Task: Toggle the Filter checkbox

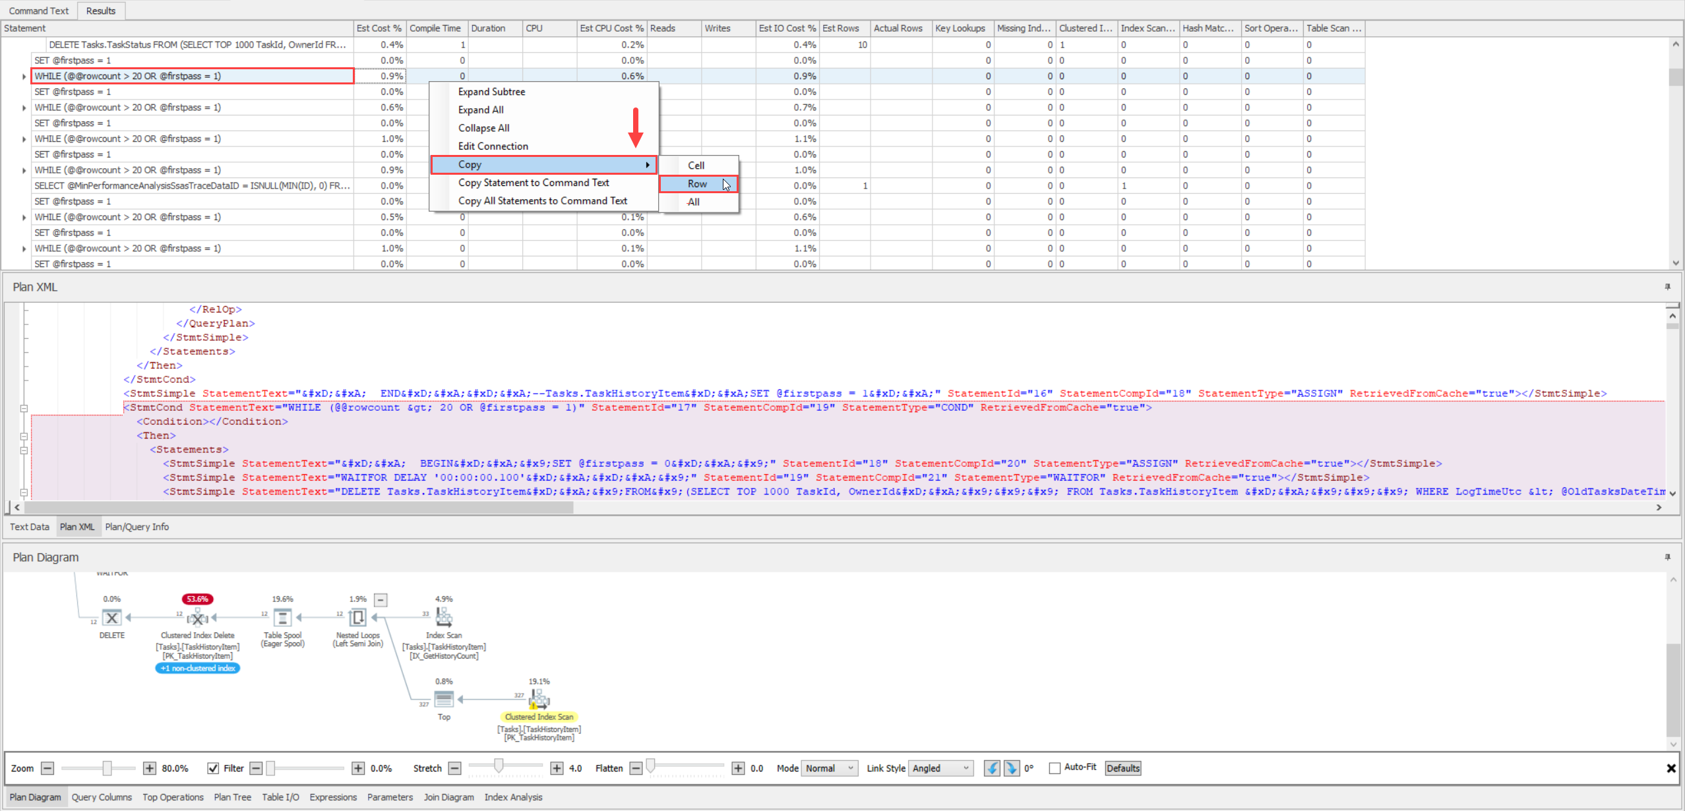Action: (213, 768)
